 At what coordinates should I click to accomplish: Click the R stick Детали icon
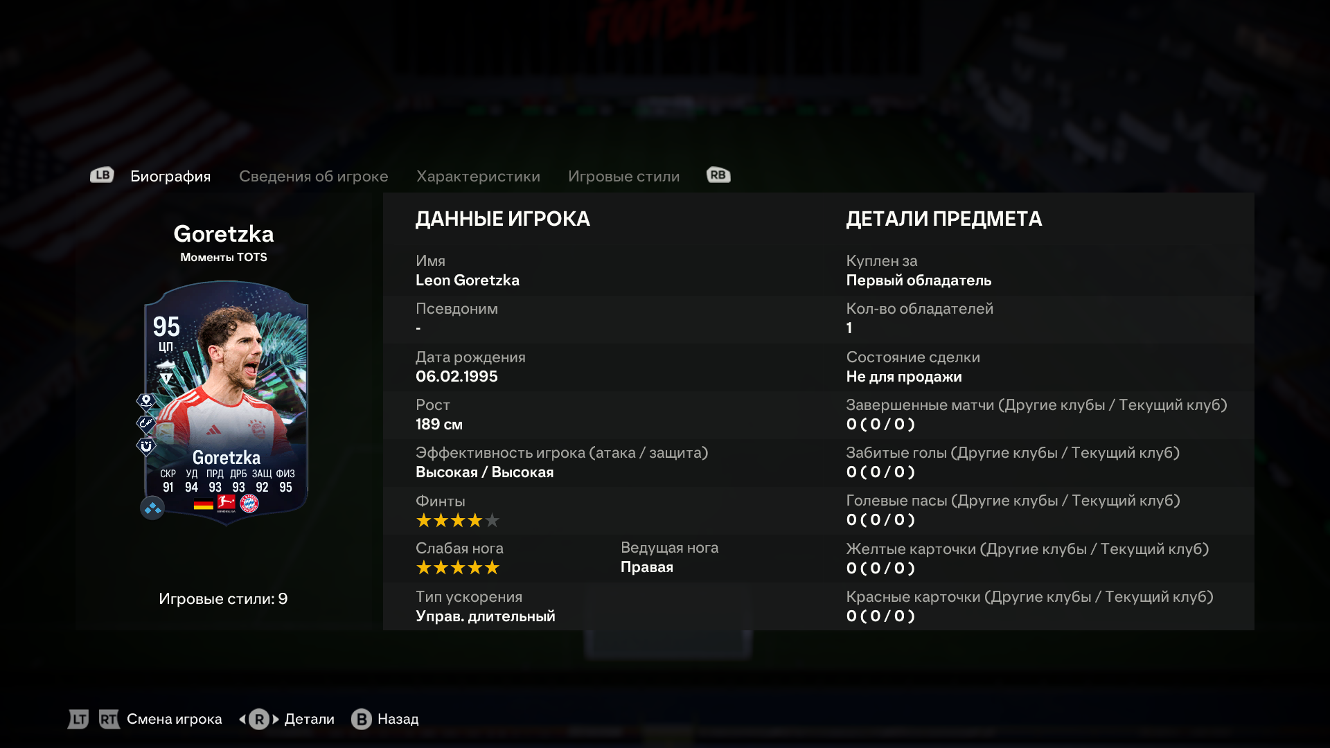point(259,719)
